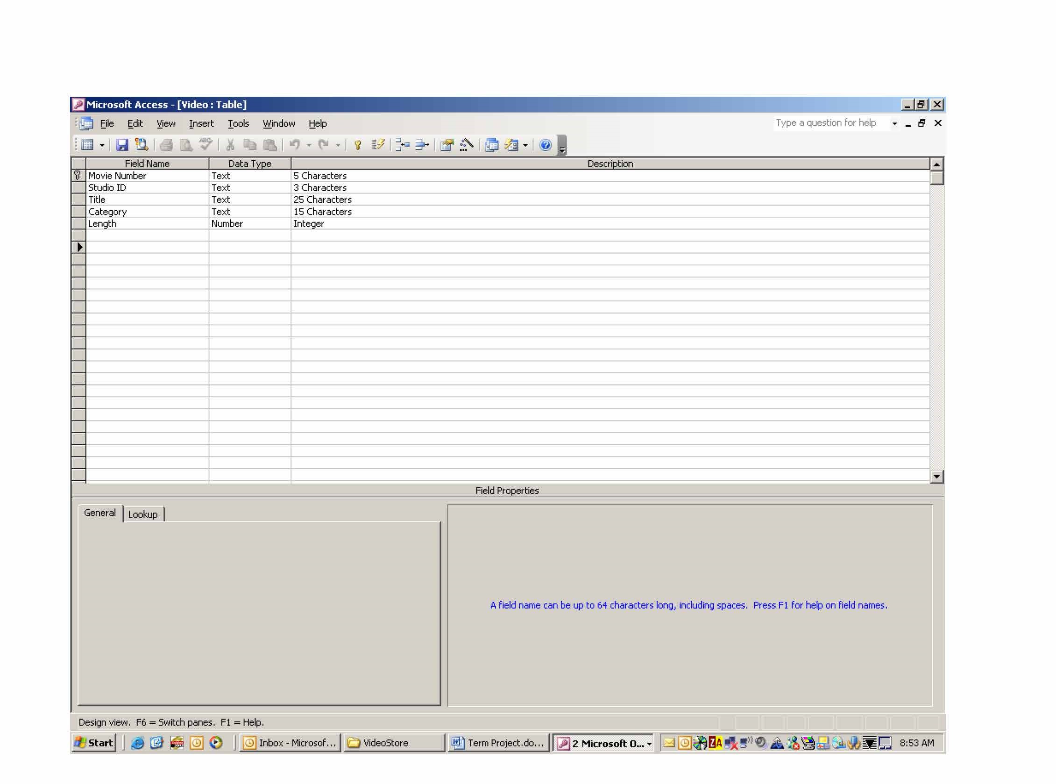
Task: Click the Primary Key toolbar icon
Action: tap(358, 145)
